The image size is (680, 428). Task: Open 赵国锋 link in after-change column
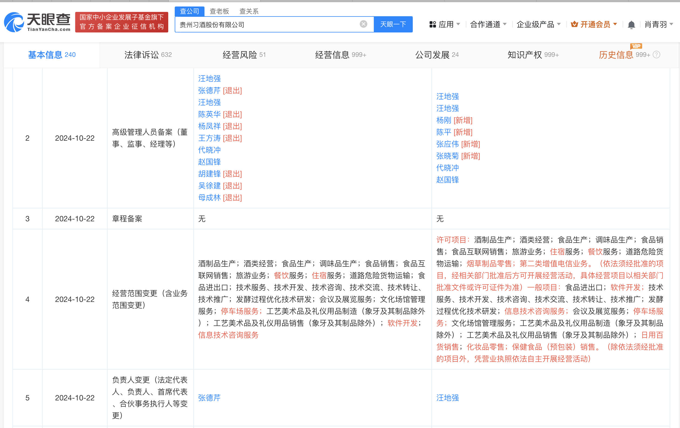click(448, 180)
